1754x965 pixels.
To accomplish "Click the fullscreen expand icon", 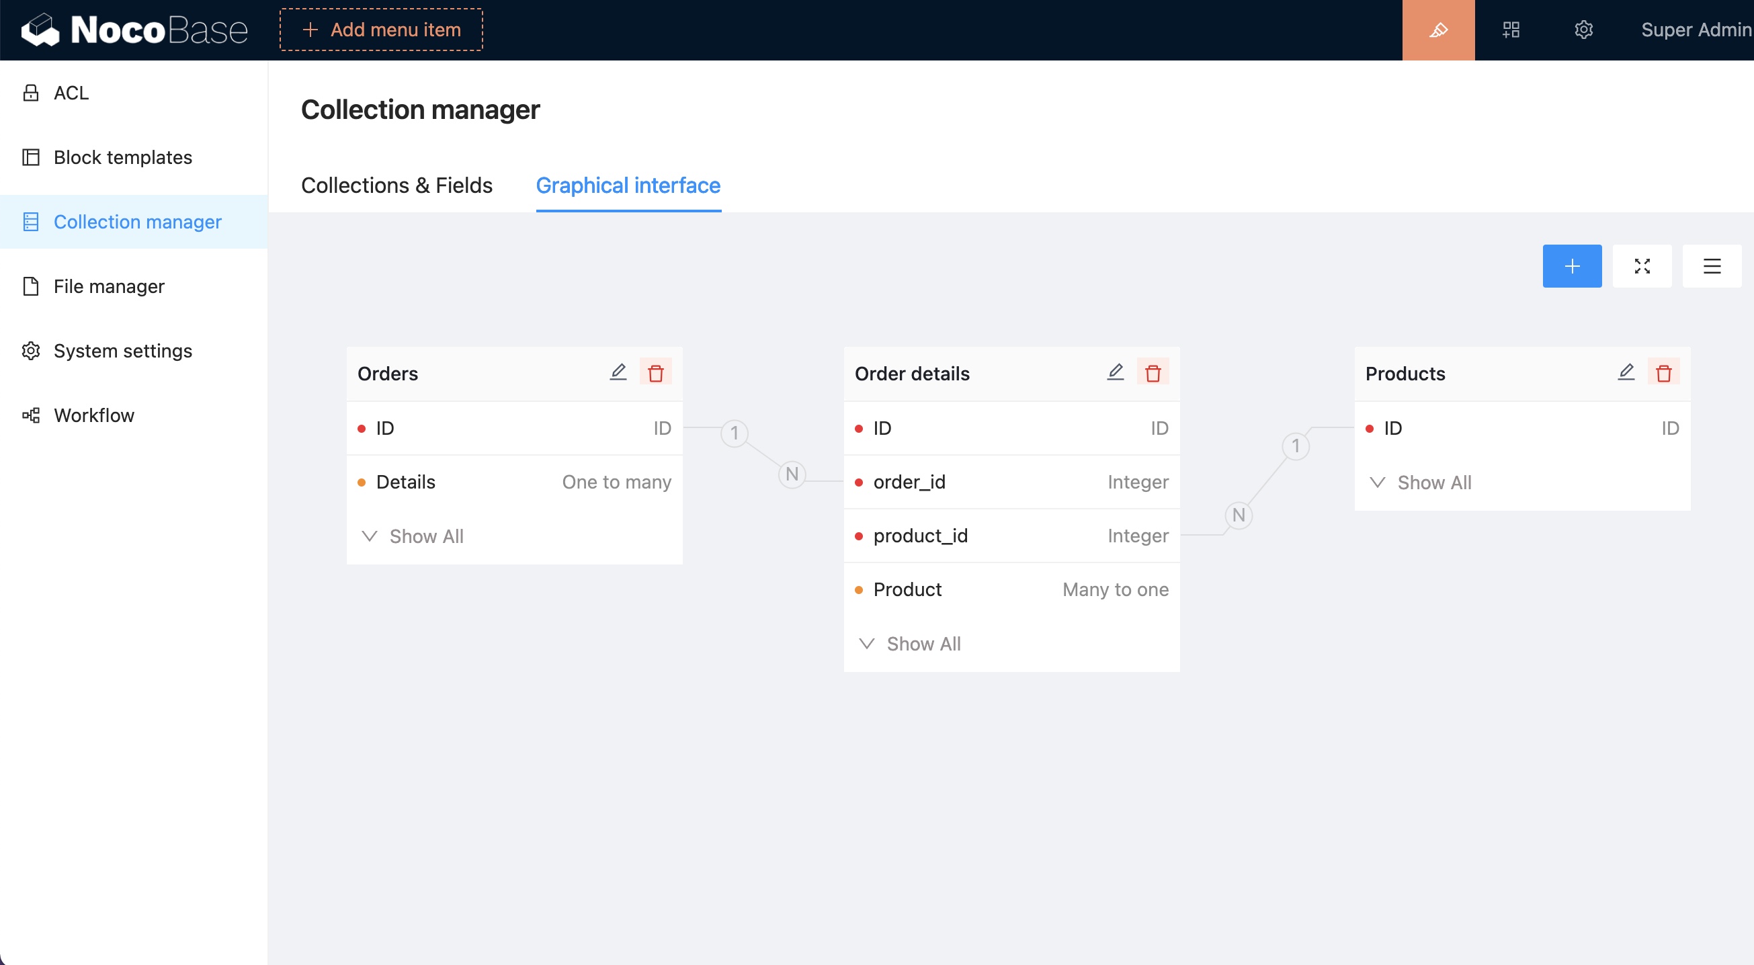I will tap(1642, 266).
